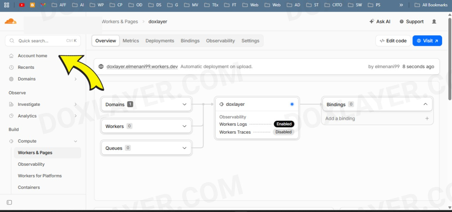This screenshot has width=452, height=212.
Task: Click the Domains globe icon in sidebar
Action: tap(11, 79)
